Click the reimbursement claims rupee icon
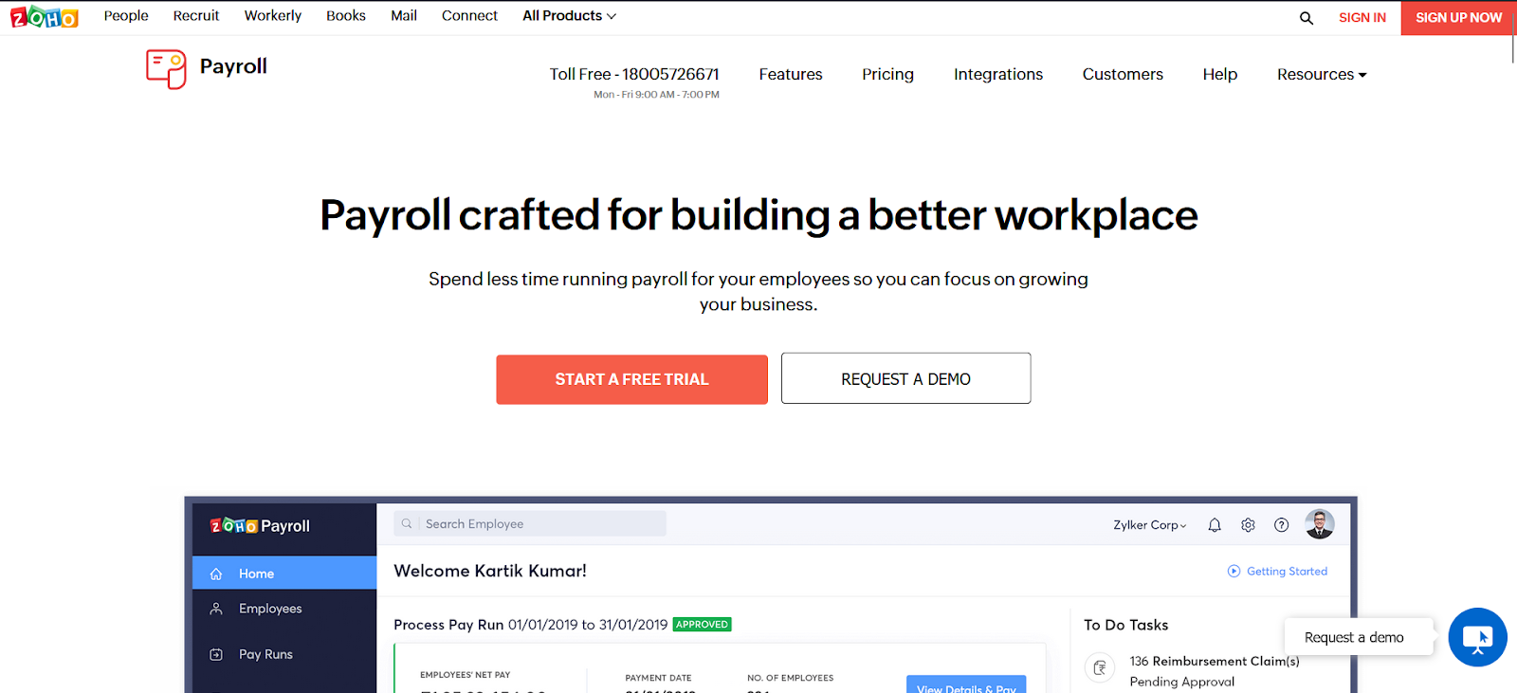 click(1100, 668)
